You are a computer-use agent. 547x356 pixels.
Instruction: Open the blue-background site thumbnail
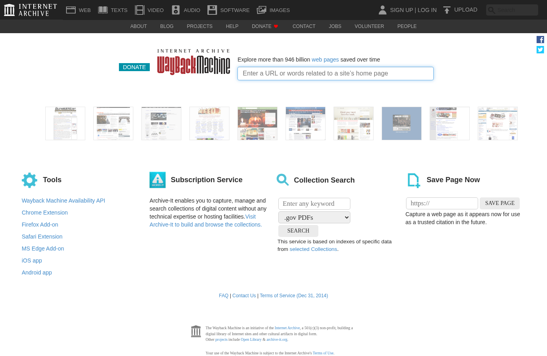[402, 123]
